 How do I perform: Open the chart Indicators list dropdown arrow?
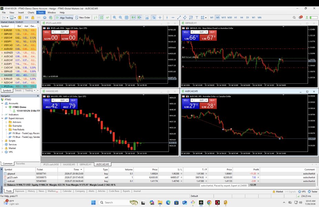click(7, 18)
